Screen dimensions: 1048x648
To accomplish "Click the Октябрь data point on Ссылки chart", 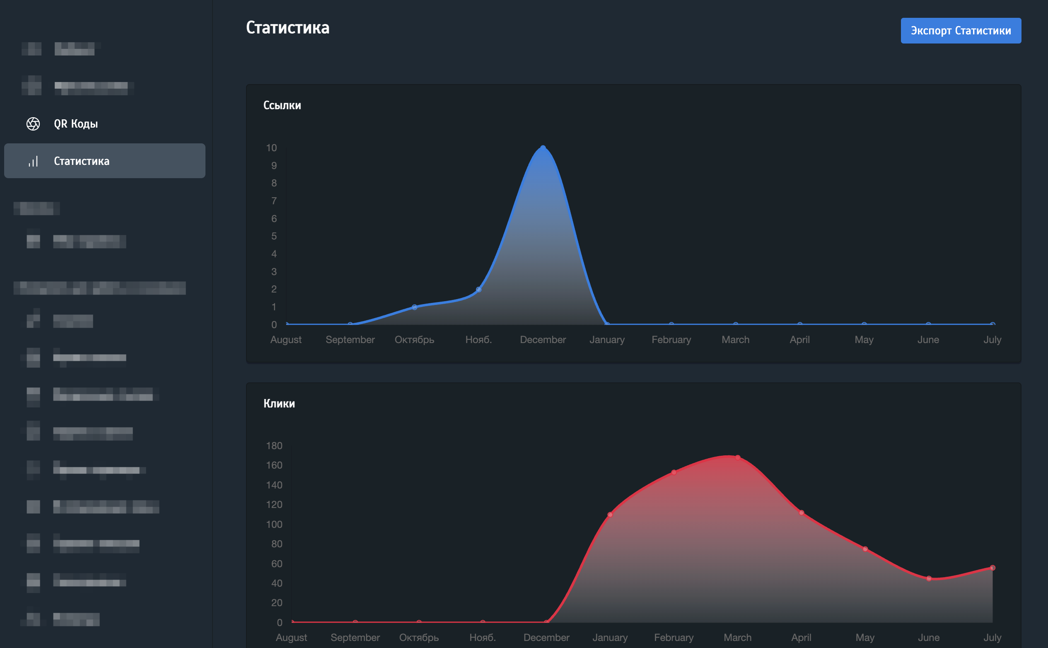I will click(x=414, y=307).
